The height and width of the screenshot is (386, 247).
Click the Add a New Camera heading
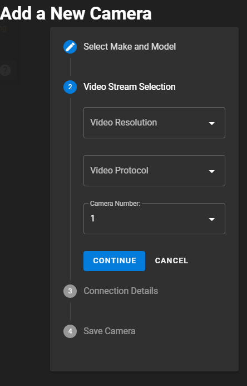click(x=76, y=13)
